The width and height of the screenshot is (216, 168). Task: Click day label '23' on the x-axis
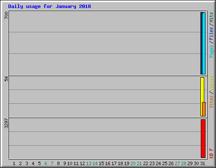point(152,163)
